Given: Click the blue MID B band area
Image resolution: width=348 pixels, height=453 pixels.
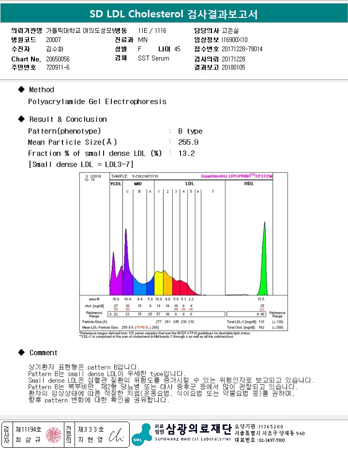Looking at the screenshot, I should [140, 289].
